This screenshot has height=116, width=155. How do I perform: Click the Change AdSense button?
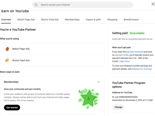[118, 107]
